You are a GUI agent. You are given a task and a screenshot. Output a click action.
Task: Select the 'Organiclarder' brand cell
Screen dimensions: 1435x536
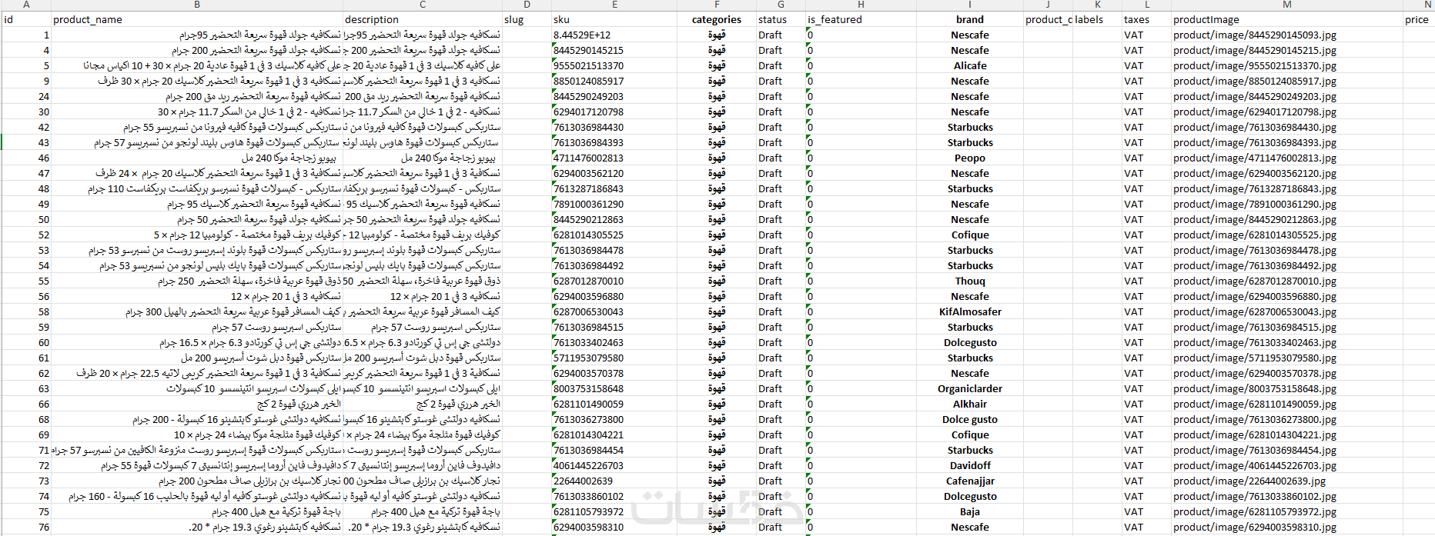pyautogui.click(x=969, y=388)
